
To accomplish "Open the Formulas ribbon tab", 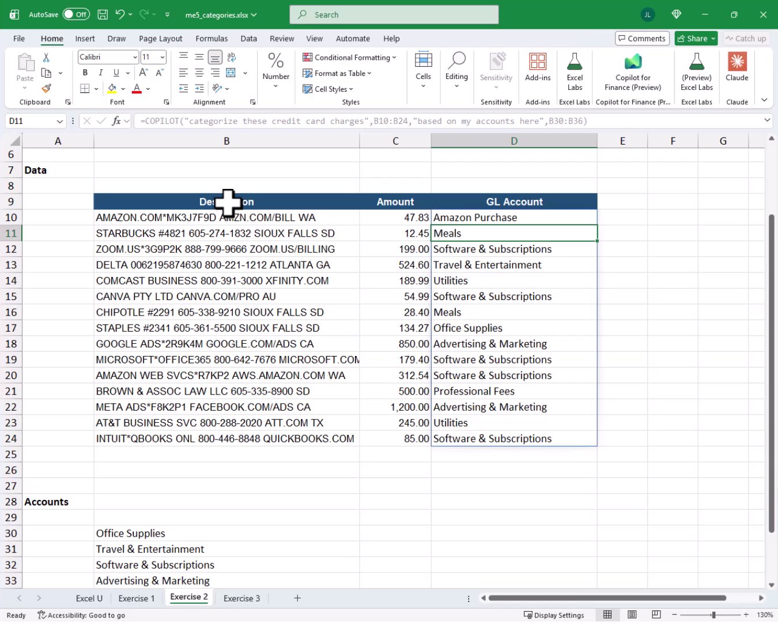I will tap(212, 39).
